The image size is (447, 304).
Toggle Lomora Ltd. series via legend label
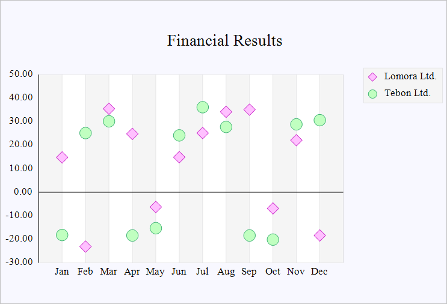point(410,77)
